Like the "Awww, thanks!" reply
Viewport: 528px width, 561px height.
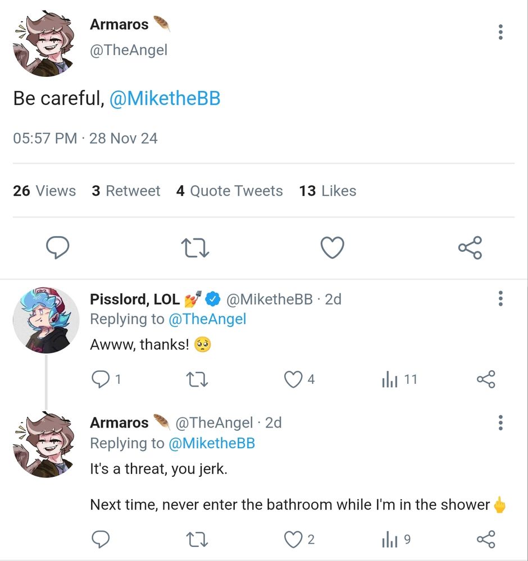click(x=293, y=380)
